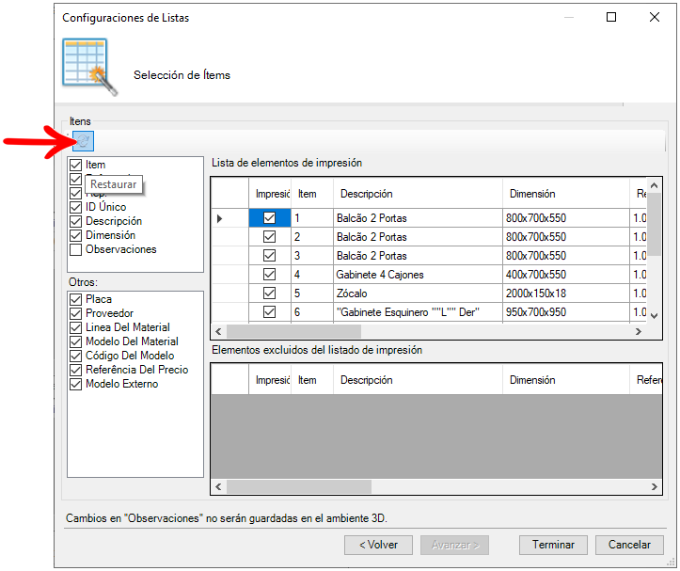Toggle the ID Único checkbox
The height and width of the screenshot is (571, 680).
76,207
